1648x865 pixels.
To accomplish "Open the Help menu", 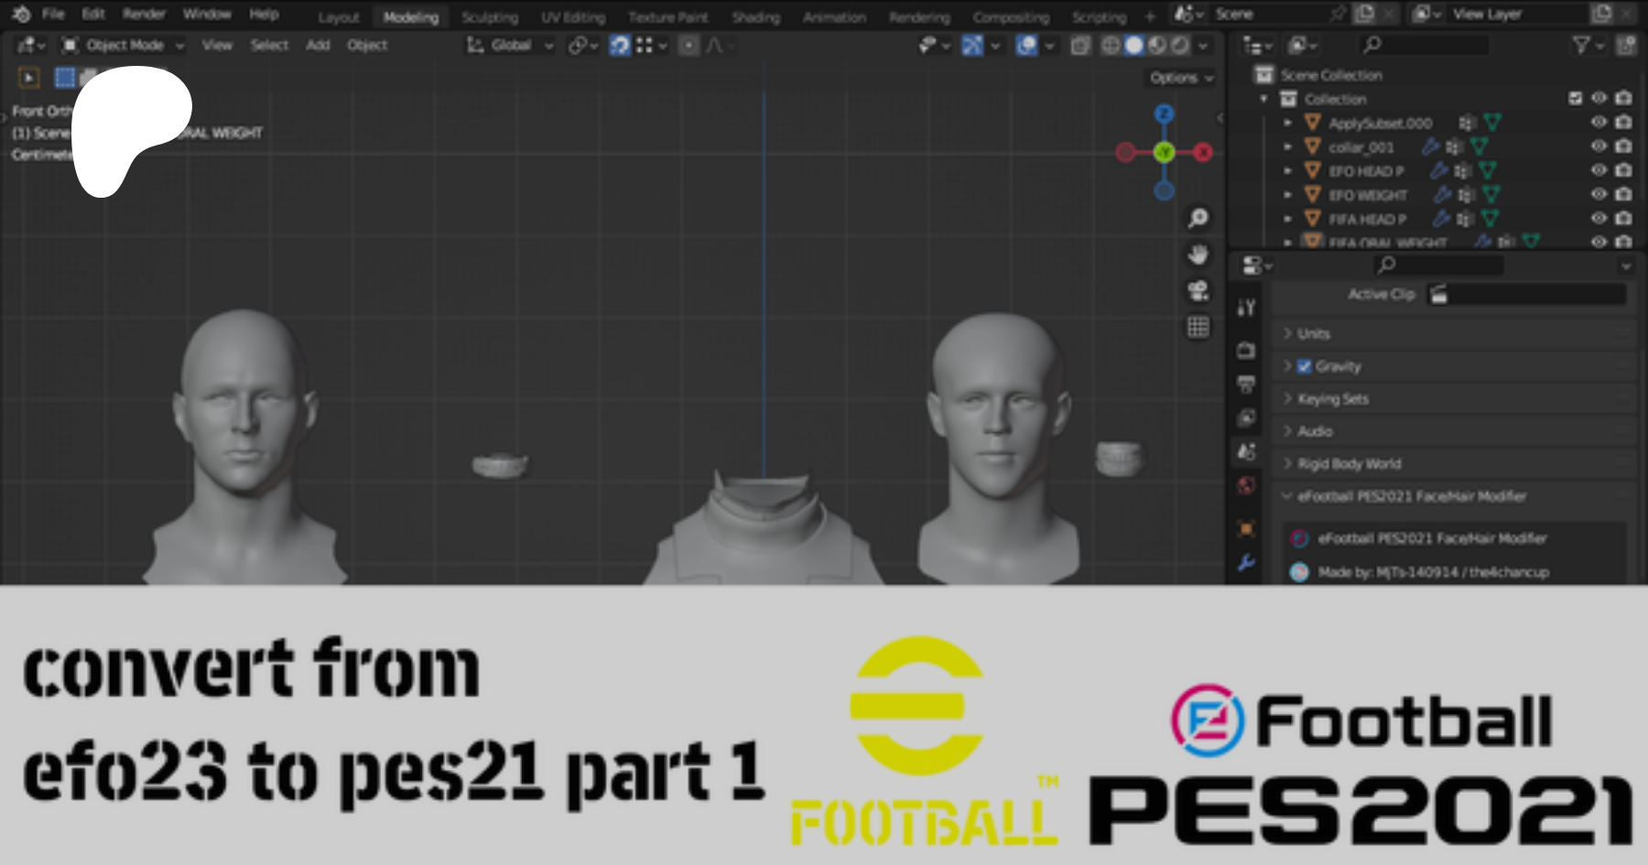I will (264, 14).
